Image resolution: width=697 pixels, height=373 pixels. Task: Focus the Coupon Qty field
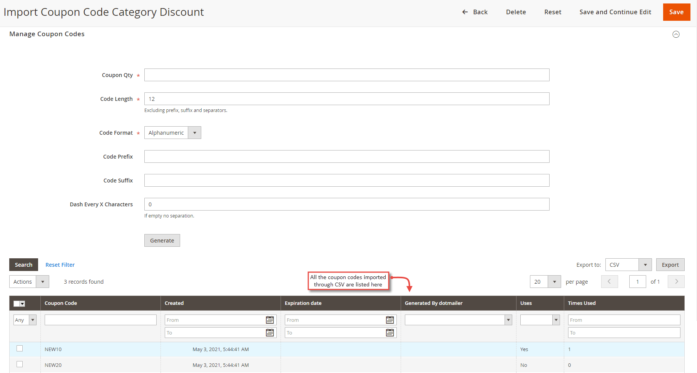point(347,75)
